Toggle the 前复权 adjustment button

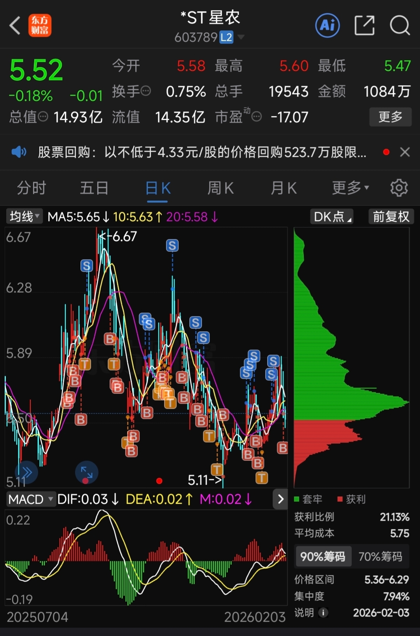[x=391, y=216]
